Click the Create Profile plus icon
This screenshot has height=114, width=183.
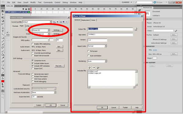pos(57,22)
